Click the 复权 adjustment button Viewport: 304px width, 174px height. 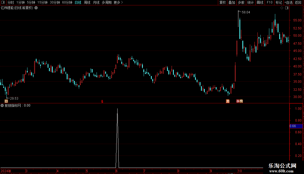click(222, 2)
